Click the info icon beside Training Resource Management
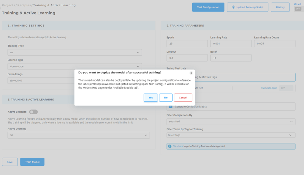 [170, 146]
